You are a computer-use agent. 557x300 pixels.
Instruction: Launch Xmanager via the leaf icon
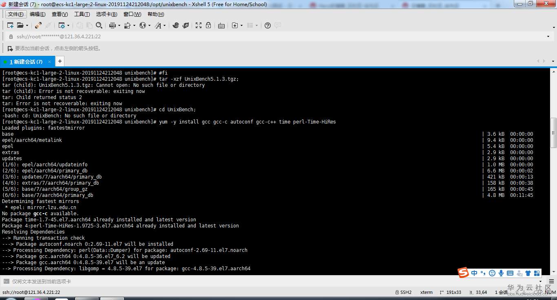(186, 25)
